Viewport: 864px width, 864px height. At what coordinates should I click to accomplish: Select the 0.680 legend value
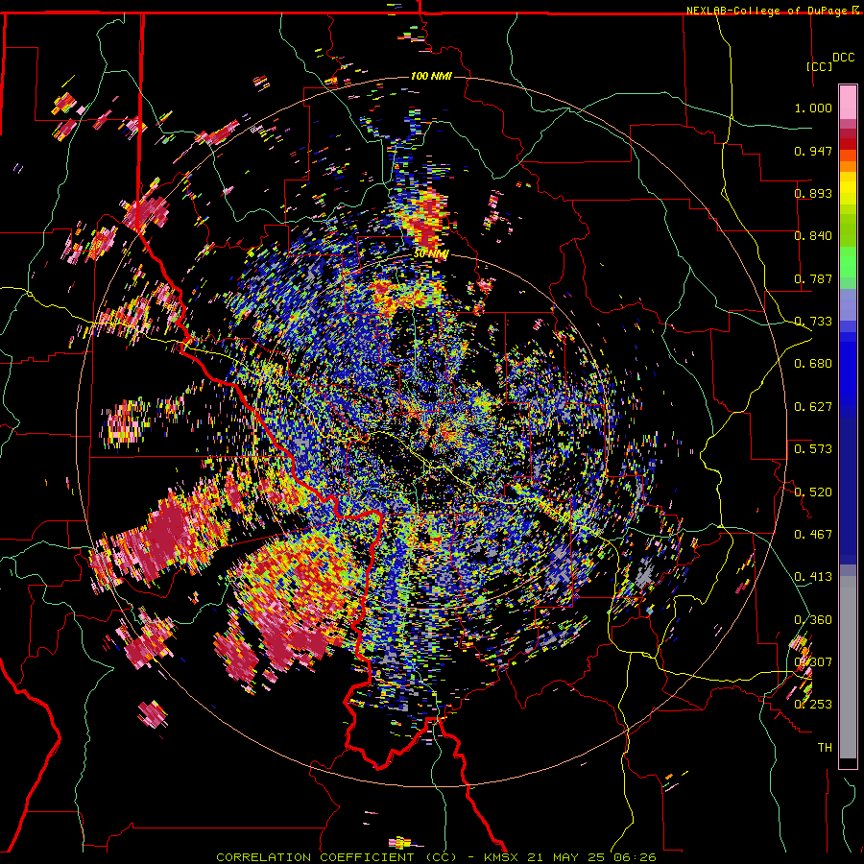[x=813, y=364]
